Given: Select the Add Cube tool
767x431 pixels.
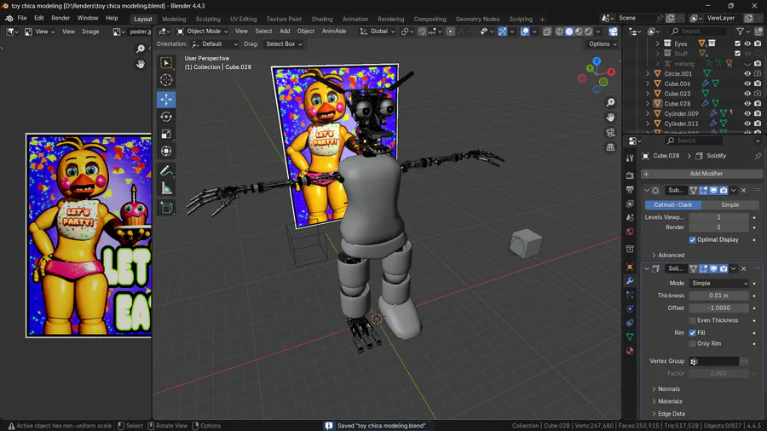Looking at the screenshot, I should tap(166, 208).
